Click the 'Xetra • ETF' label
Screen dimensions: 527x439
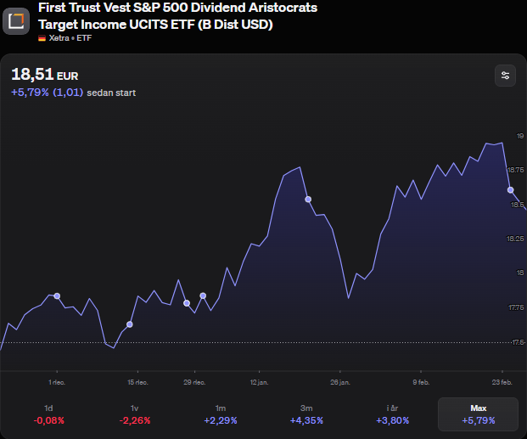[70, 38]
